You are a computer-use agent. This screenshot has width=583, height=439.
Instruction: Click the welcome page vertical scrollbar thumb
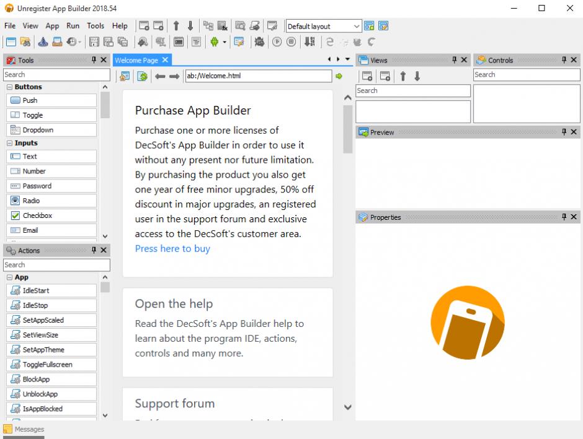tap(348, 129)
